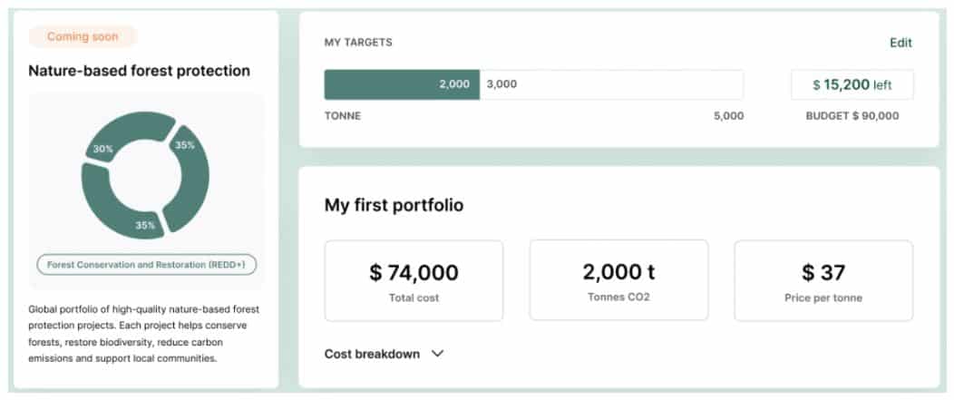This screenshot has width=954, height=400.
Task: Click the Cost breakdown label
Action: coord(372,354)
